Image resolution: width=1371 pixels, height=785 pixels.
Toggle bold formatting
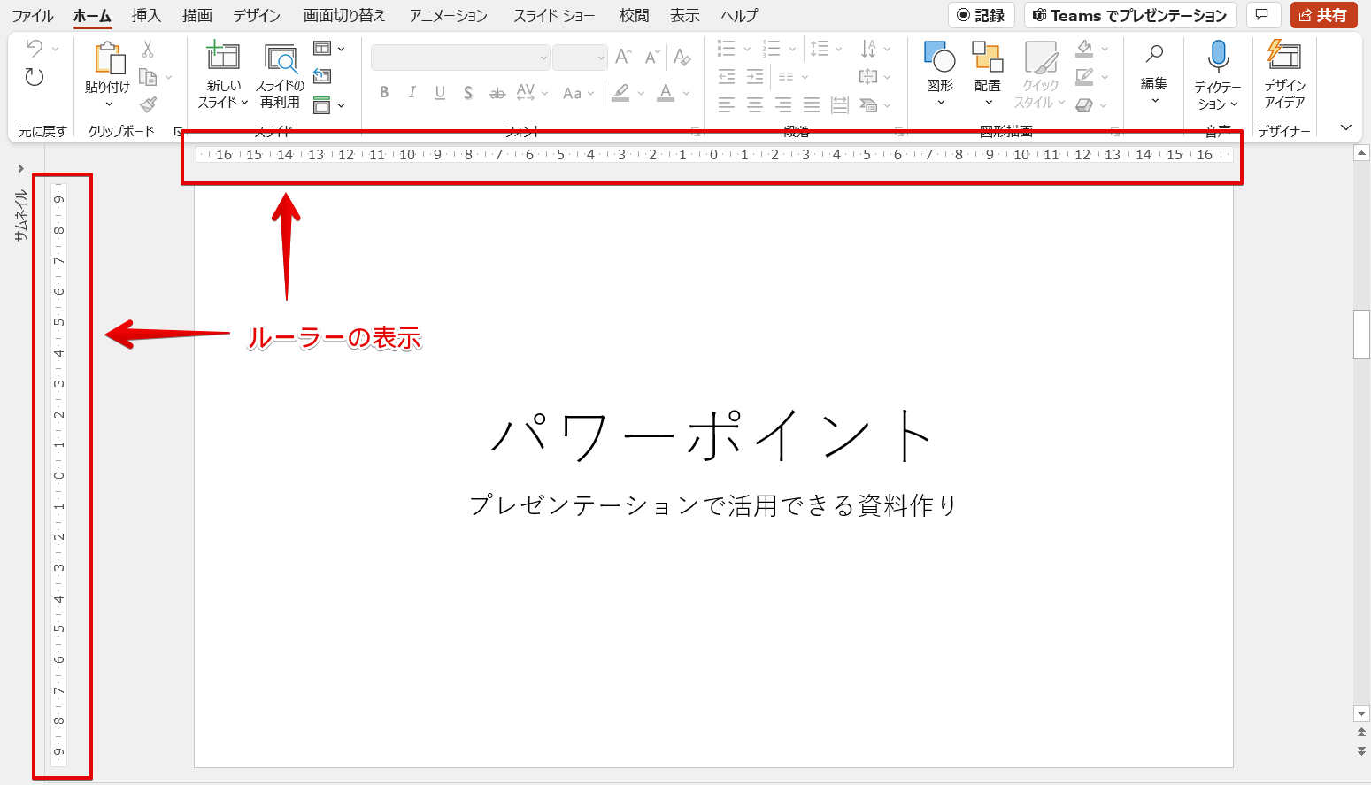point(384,93)
